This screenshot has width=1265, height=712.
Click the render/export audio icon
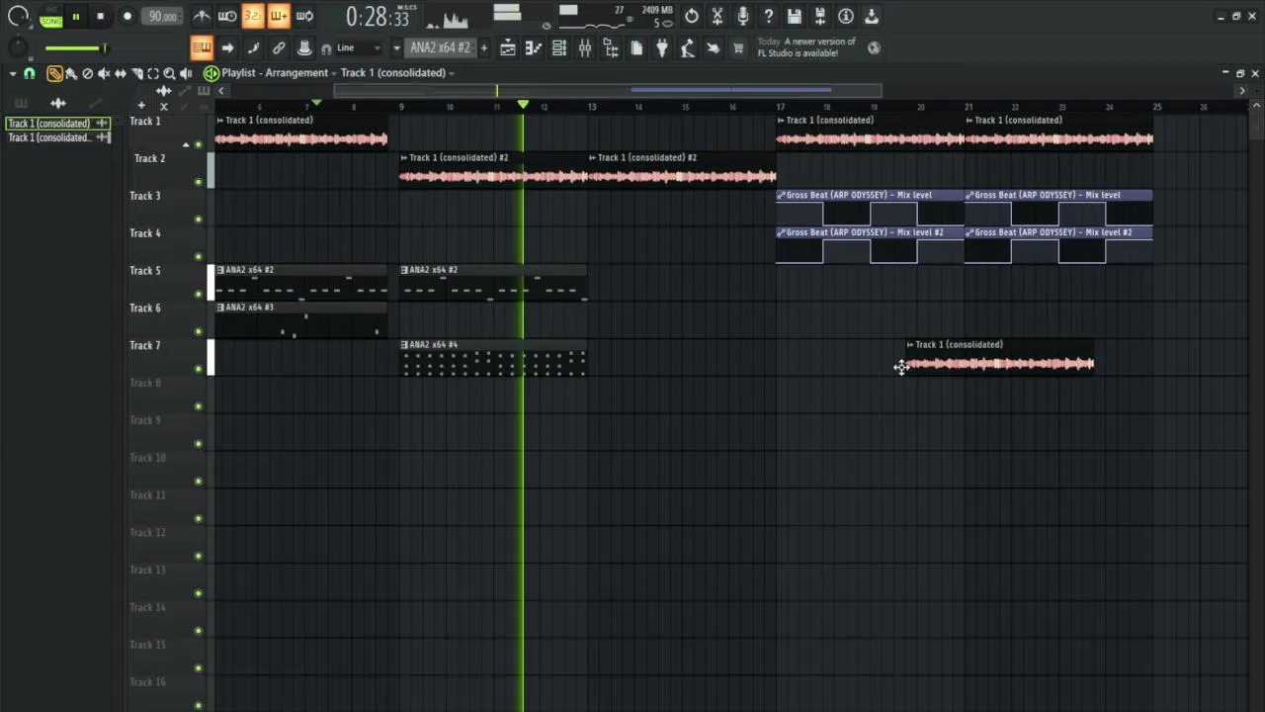[x=820, y=16]
